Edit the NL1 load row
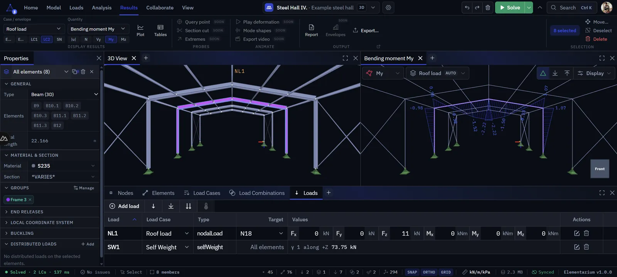The image size is (617, 277). [577, 233]
